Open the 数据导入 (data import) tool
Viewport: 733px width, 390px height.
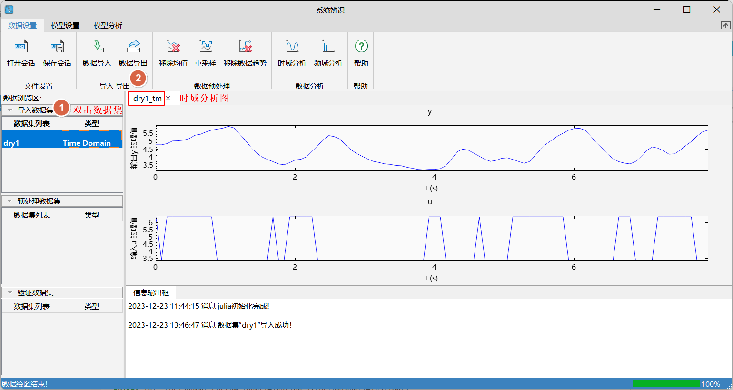(x=97, y=47)
